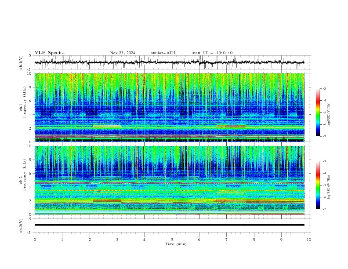
Task: Click the 'VLF Spectra' title text
Action: click(50, 53)
